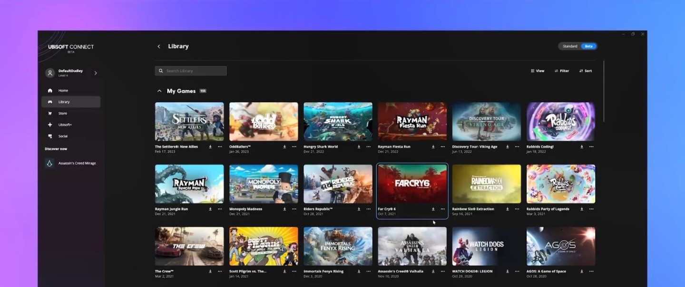Download OddBallers game
This screenshot has height=287, width=685.
tap(284, 147)
